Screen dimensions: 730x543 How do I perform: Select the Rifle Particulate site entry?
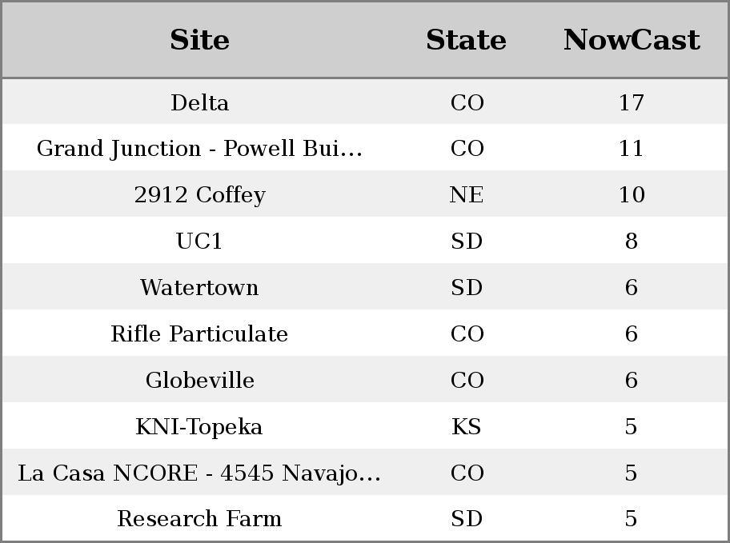click(200, 333)
